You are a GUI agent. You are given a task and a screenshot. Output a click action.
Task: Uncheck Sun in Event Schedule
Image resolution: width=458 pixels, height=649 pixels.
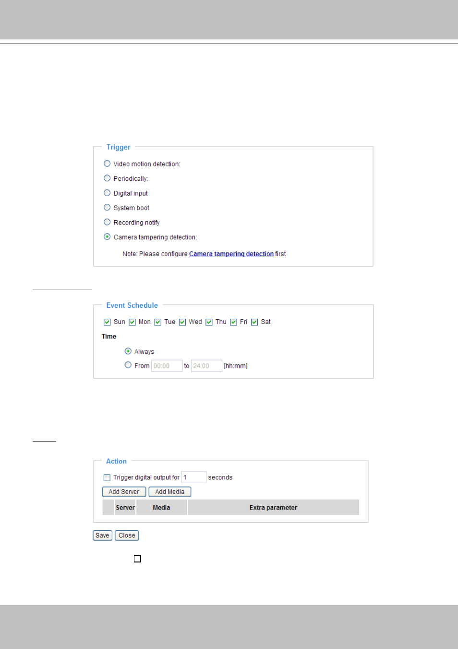point(107,322)
